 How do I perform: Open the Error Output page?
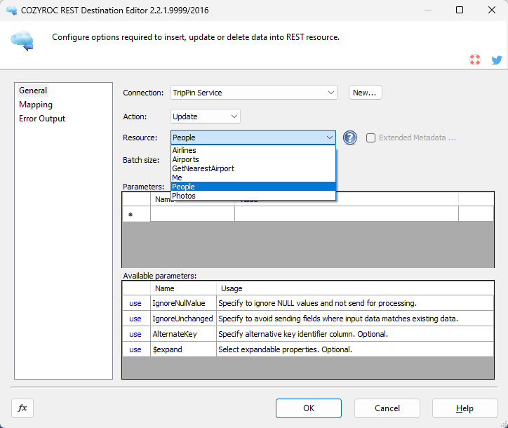(x=42, y=119)
